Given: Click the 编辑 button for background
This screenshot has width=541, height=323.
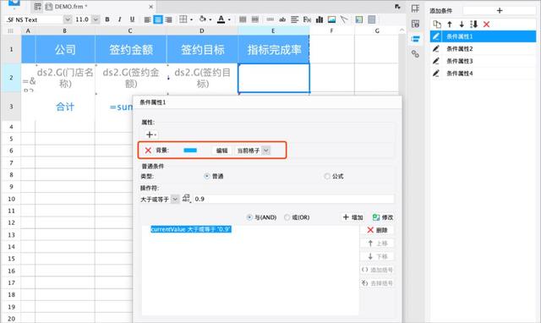Looking at the screenshot, I should tap(221, 151).
